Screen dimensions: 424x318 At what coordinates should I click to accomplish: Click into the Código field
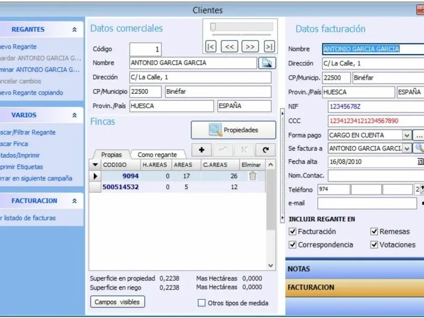(145, 49)
